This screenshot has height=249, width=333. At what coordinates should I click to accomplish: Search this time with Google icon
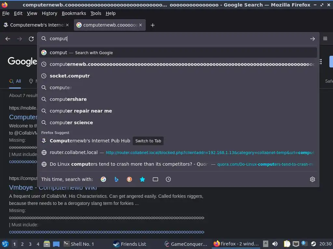103,179
